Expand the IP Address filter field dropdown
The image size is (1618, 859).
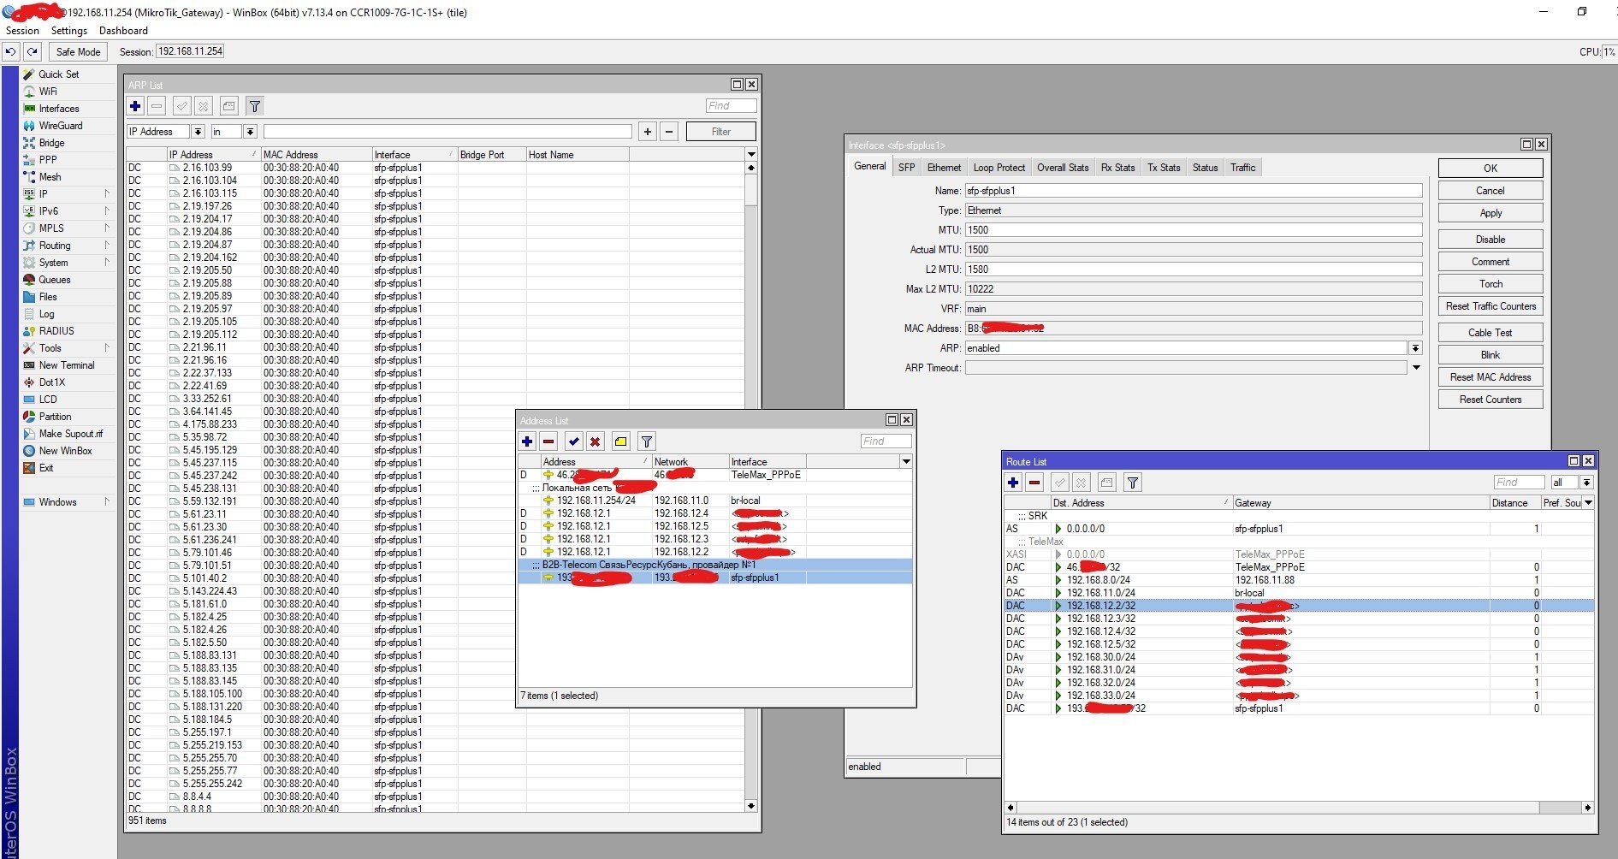pos(198,132)
